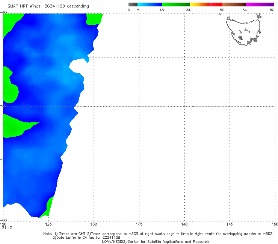Image resolution: width=278 pixels, height=244 pixels.
Task: Click the yellow-orange segment of the color bar
Action: coord(199,5)
